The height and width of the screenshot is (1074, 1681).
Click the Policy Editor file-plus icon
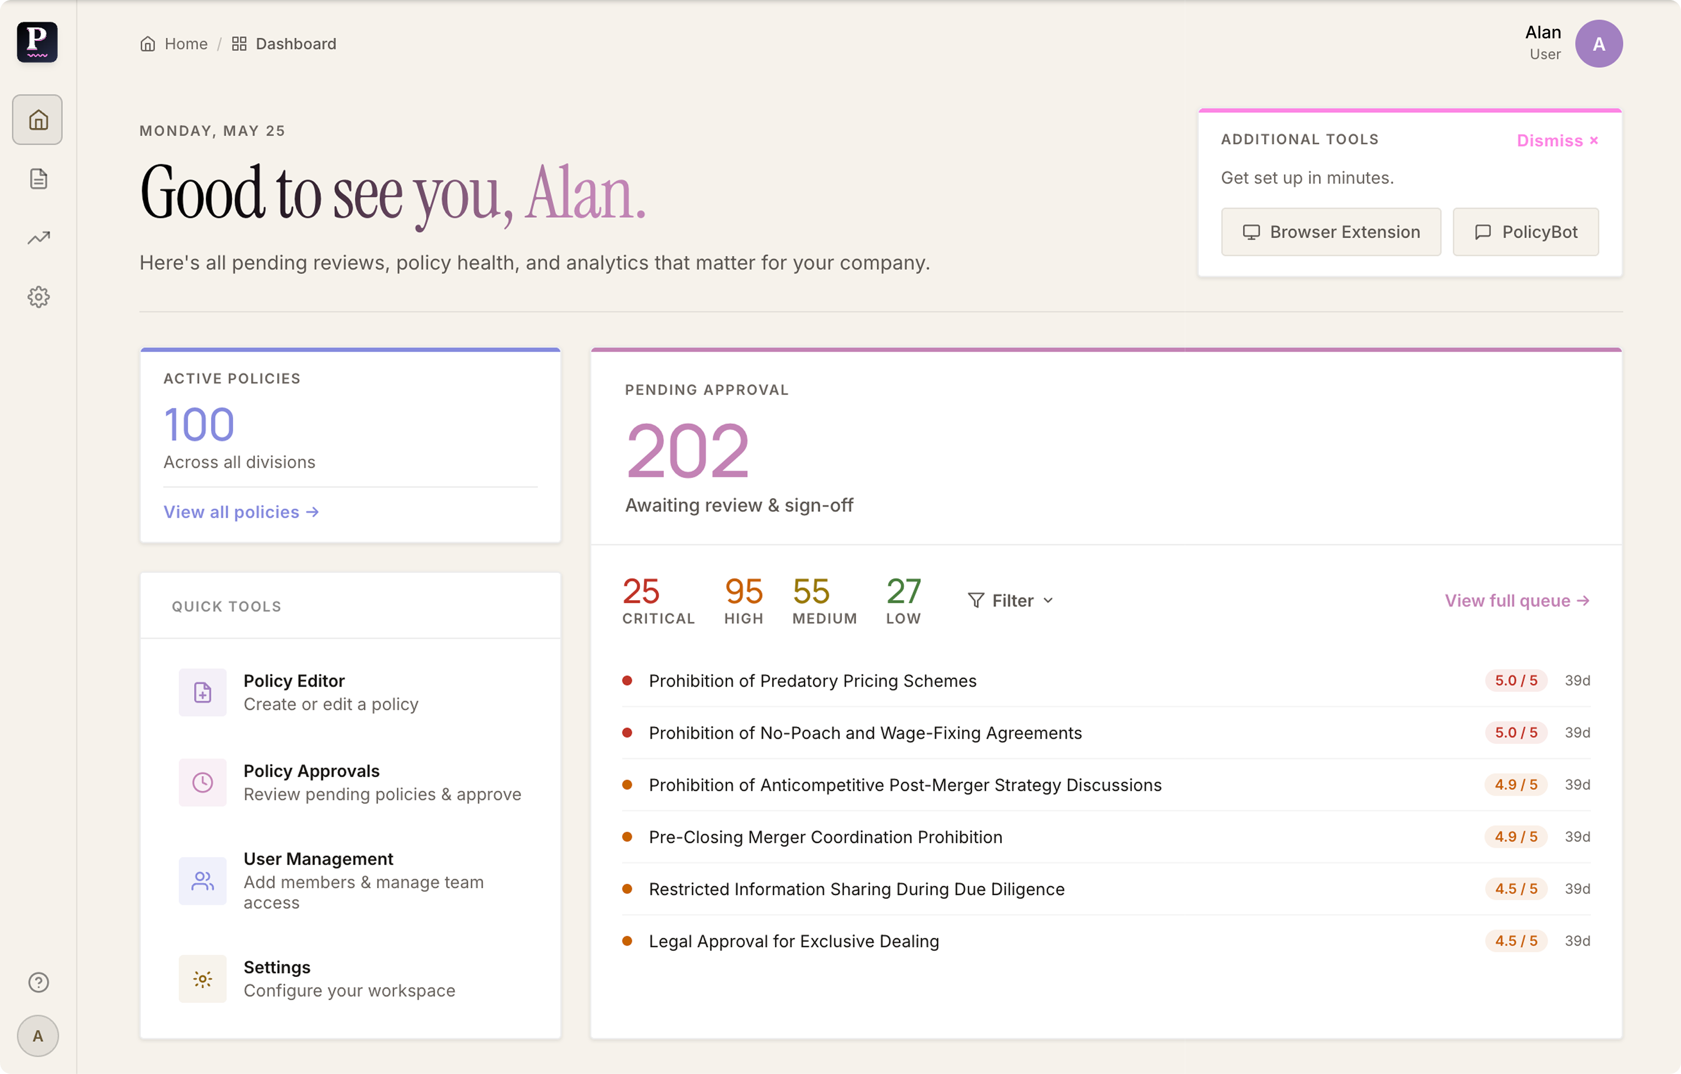point(202,692)
